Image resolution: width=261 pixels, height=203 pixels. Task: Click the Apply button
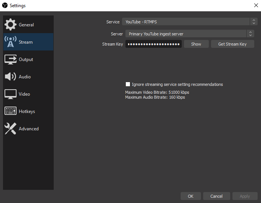(244, 196)
